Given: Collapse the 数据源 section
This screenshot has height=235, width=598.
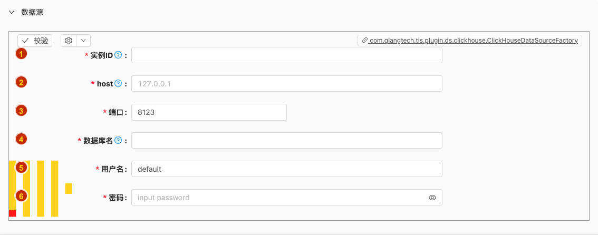Looking at the screenshot, I should 12,12.
